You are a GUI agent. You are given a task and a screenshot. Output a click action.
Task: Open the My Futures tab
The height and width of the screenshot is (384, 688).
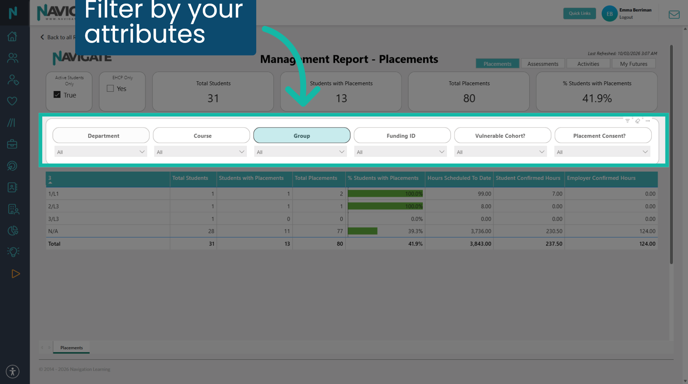coord(634,63)
